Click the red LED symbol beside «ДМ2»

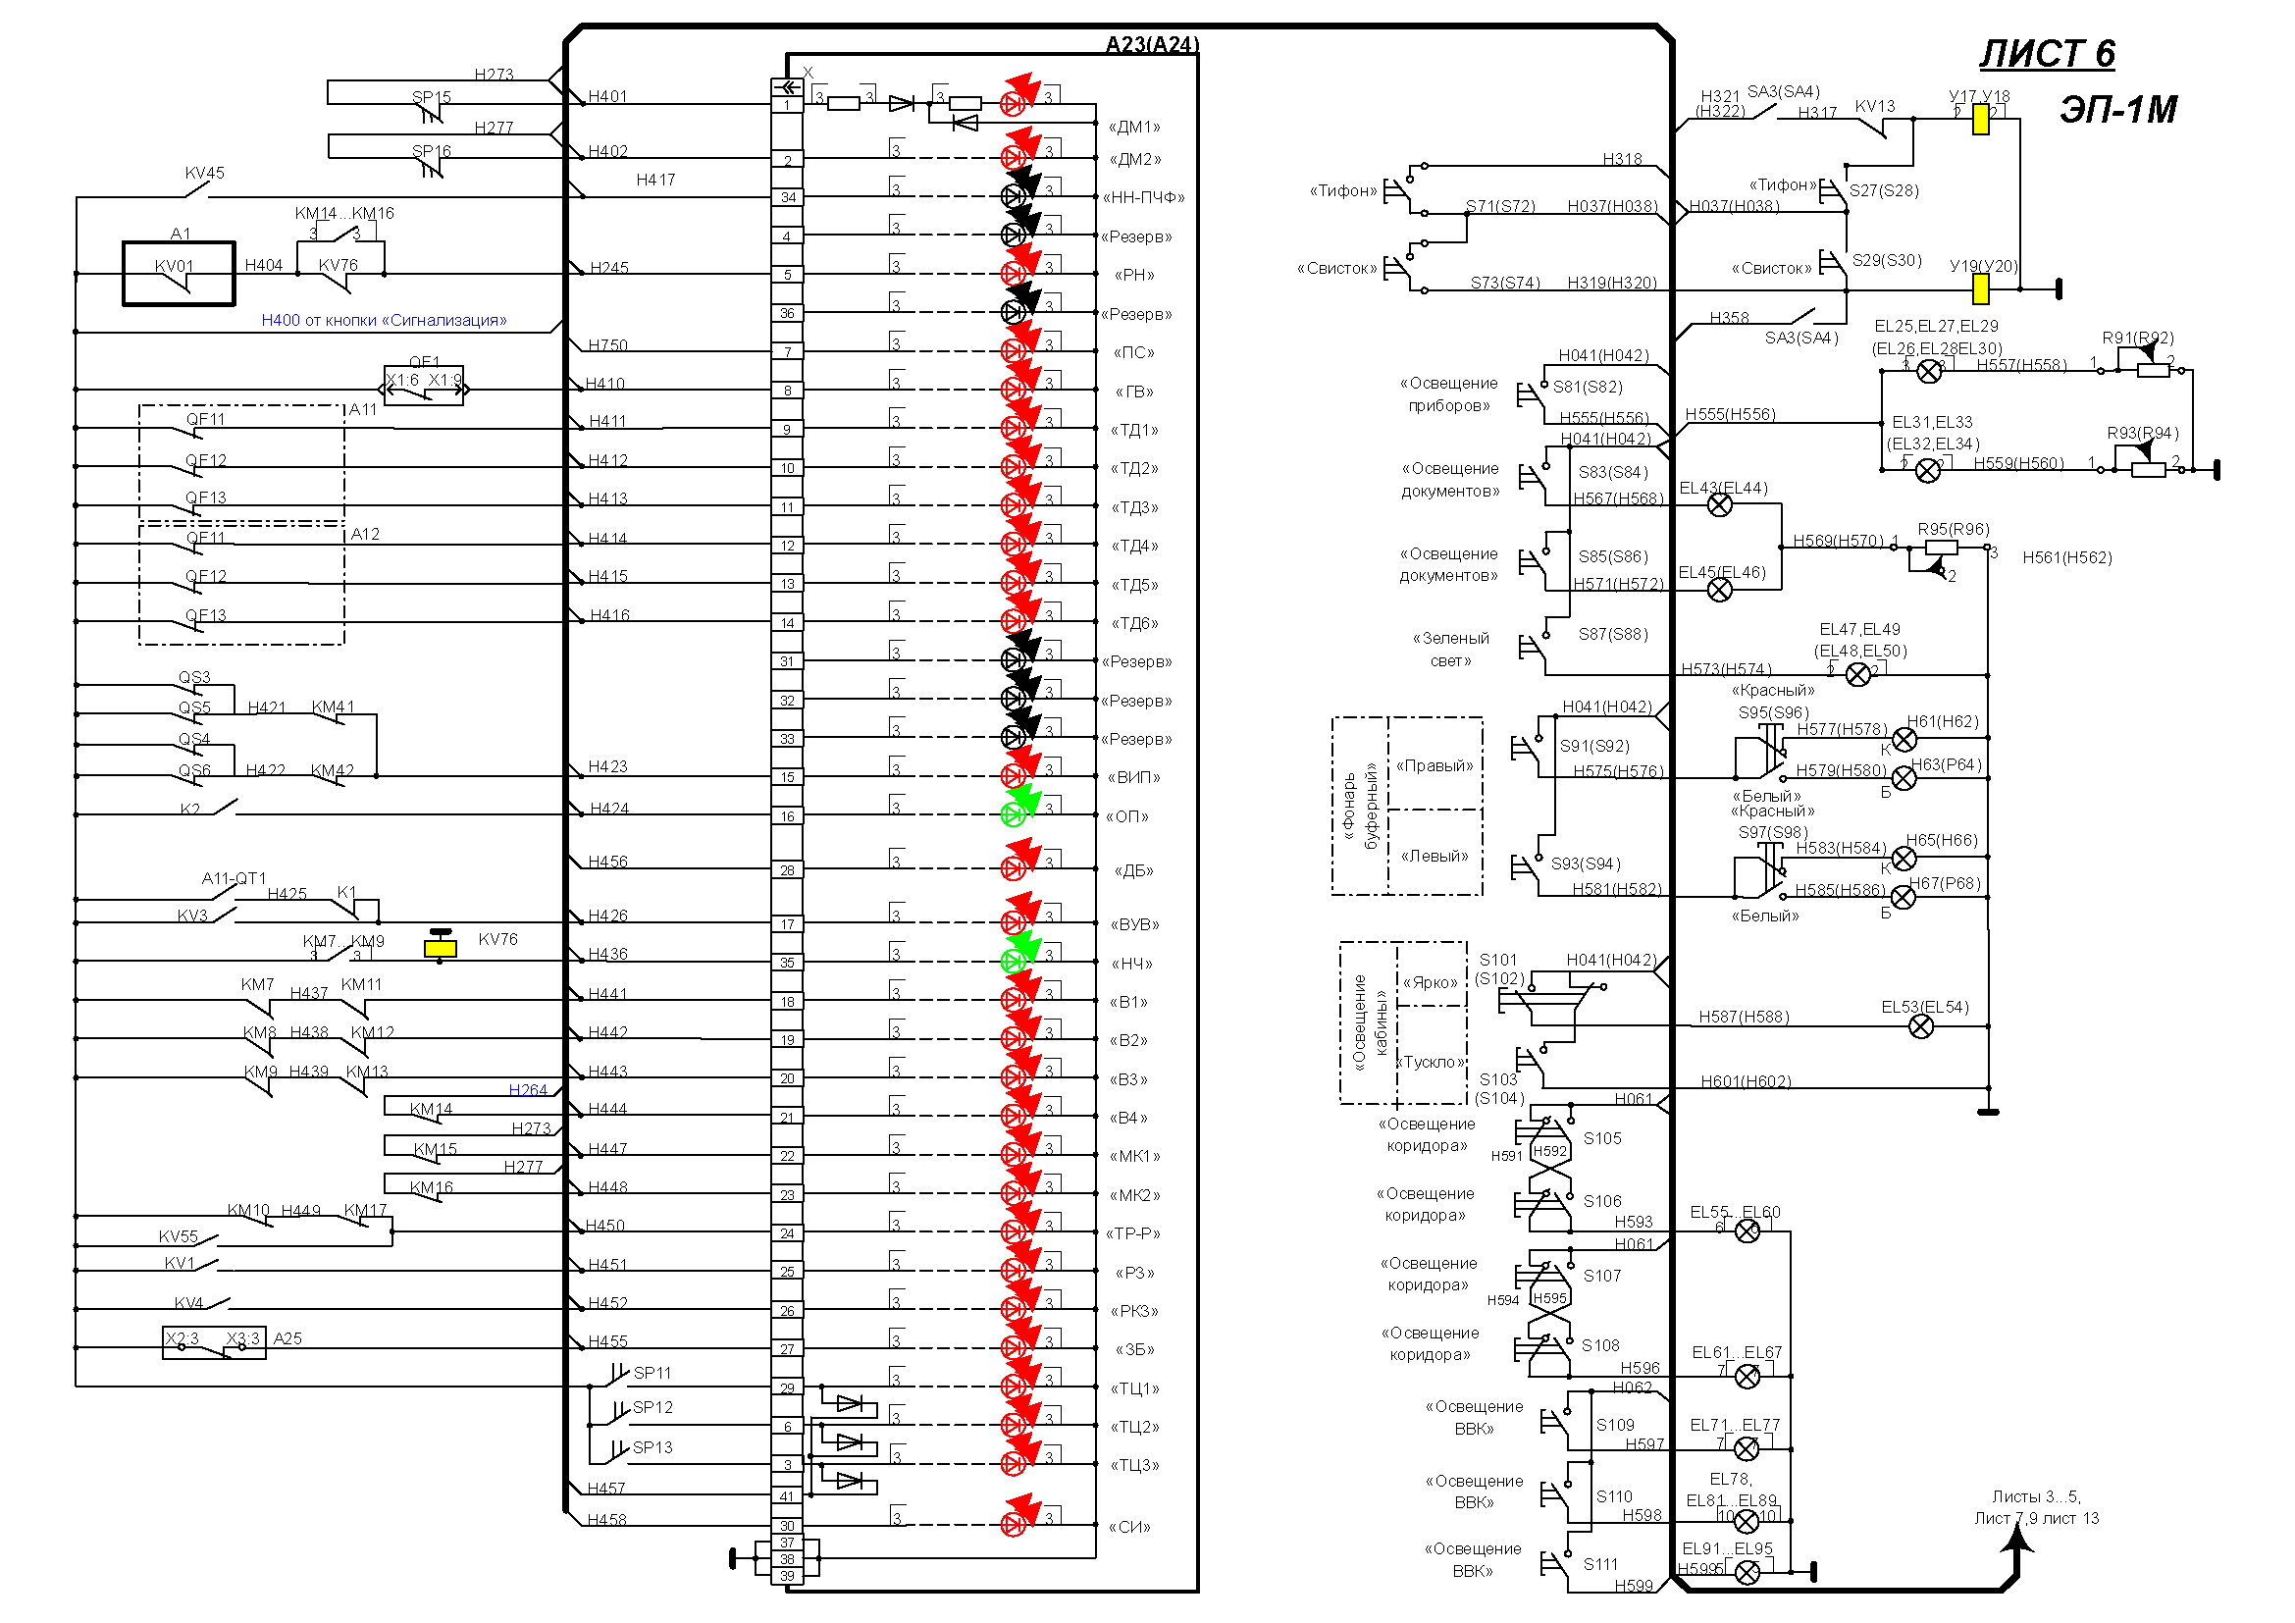1014,158
